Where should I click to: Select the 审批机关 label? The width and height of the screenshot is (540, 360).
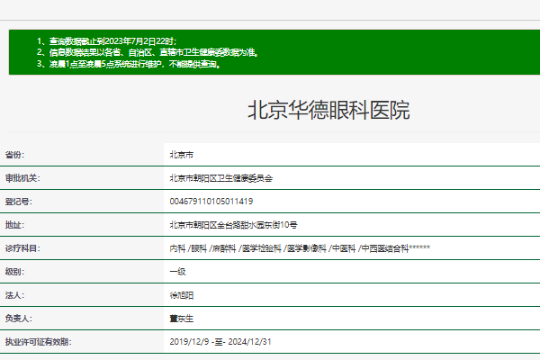tap(22, 178)
